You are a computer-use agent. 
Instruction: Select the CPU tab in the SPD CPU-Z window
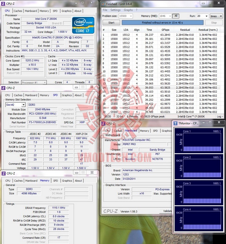(8, 95)
